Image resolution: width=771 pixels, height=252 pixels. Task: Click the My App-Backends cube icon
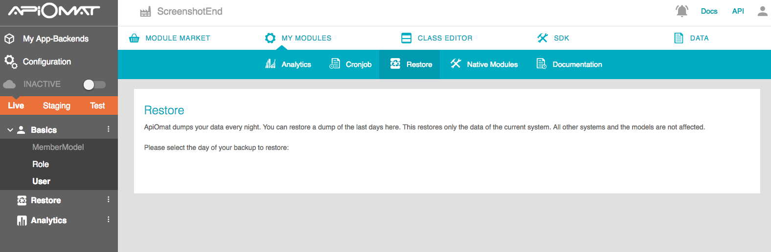pyautogui.click(x=9, y=39)
